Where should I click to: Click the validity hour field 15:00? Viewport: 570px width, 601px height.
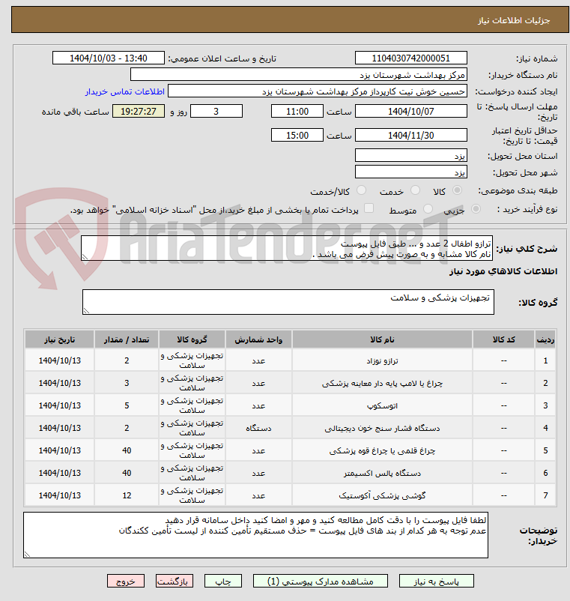[297, 135]
